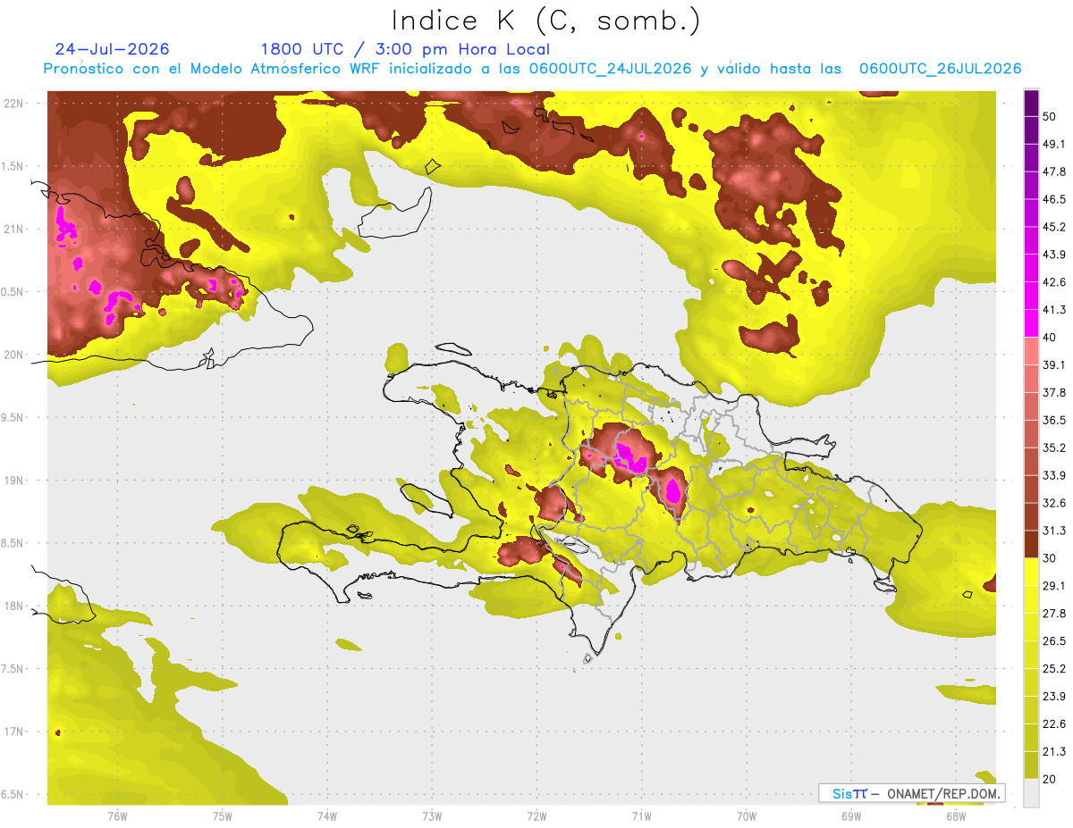Click the colorbar value "39.1"
Screen dimensions: 1073x828
point(1054,364)
